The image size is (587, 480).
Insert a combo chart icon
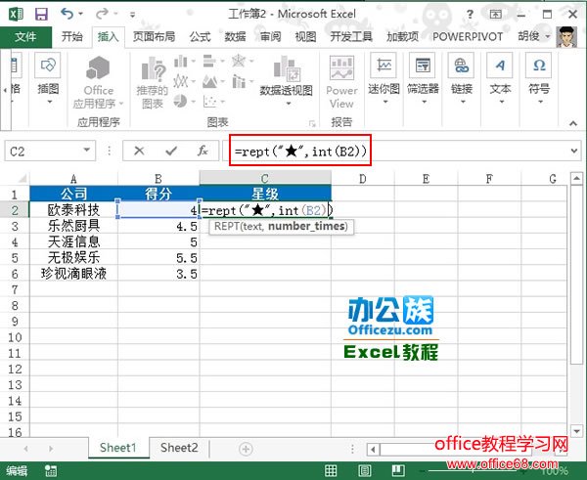click(239, 81)
